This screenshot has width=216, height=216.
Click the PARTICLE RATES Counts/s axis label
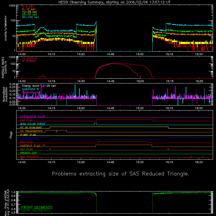(x=4, y=67)
